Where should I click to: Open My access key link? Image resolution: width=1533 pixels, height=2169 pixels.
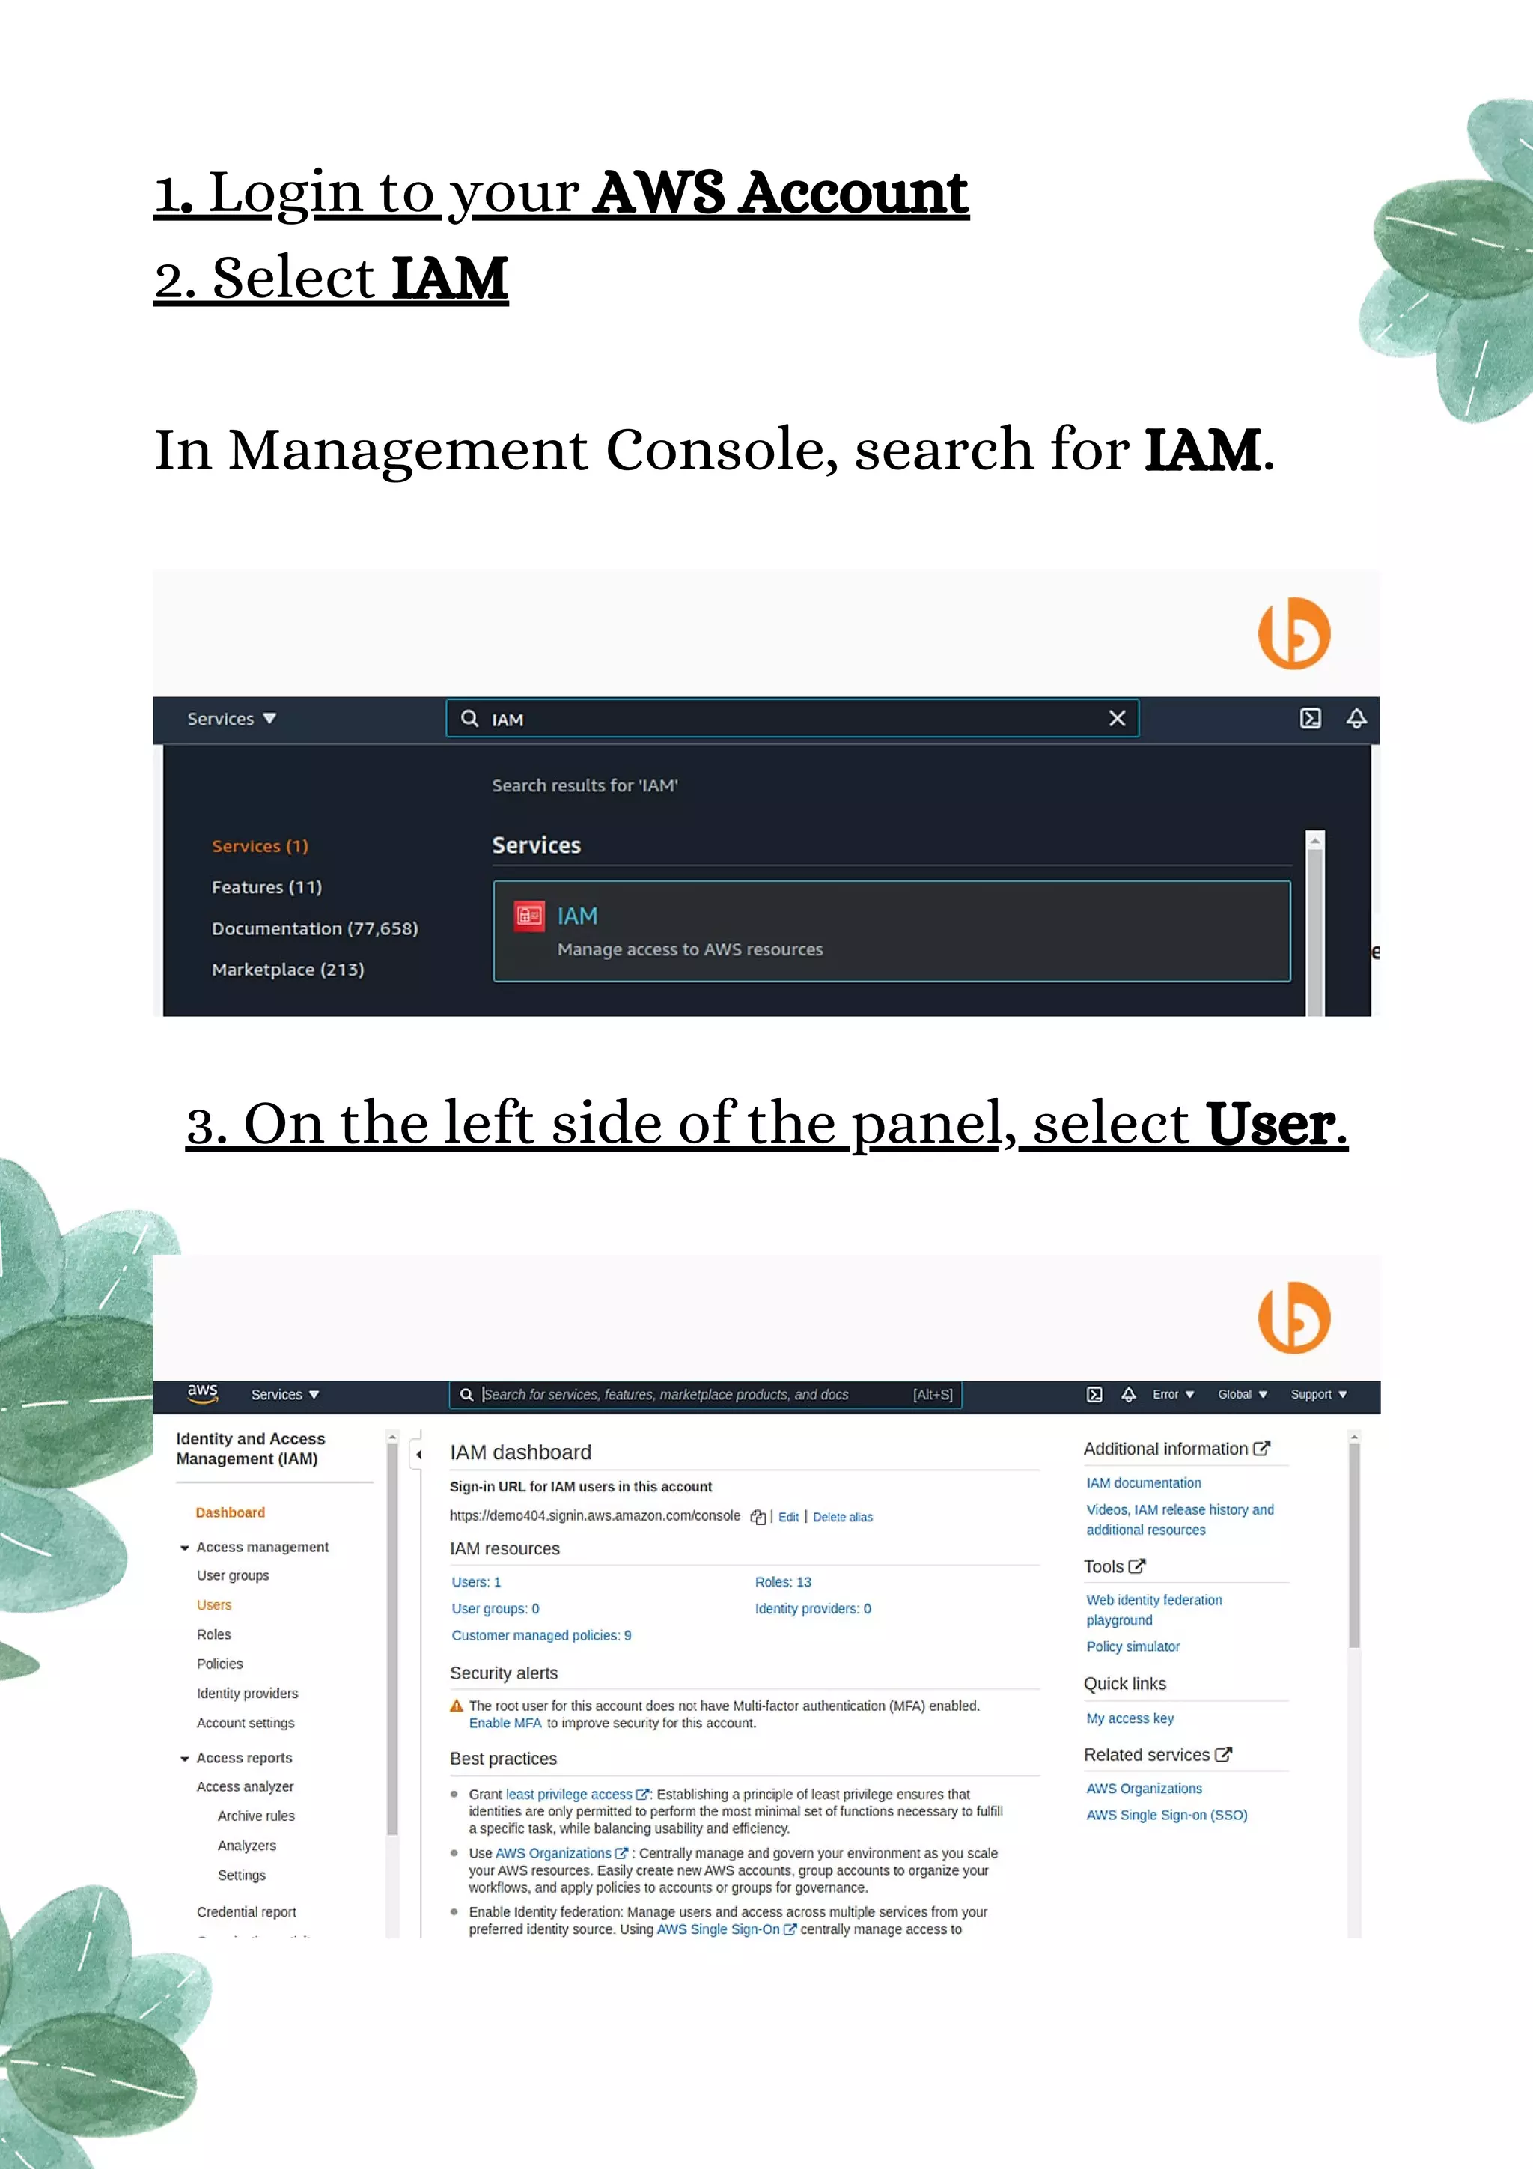(1130, 1718)
